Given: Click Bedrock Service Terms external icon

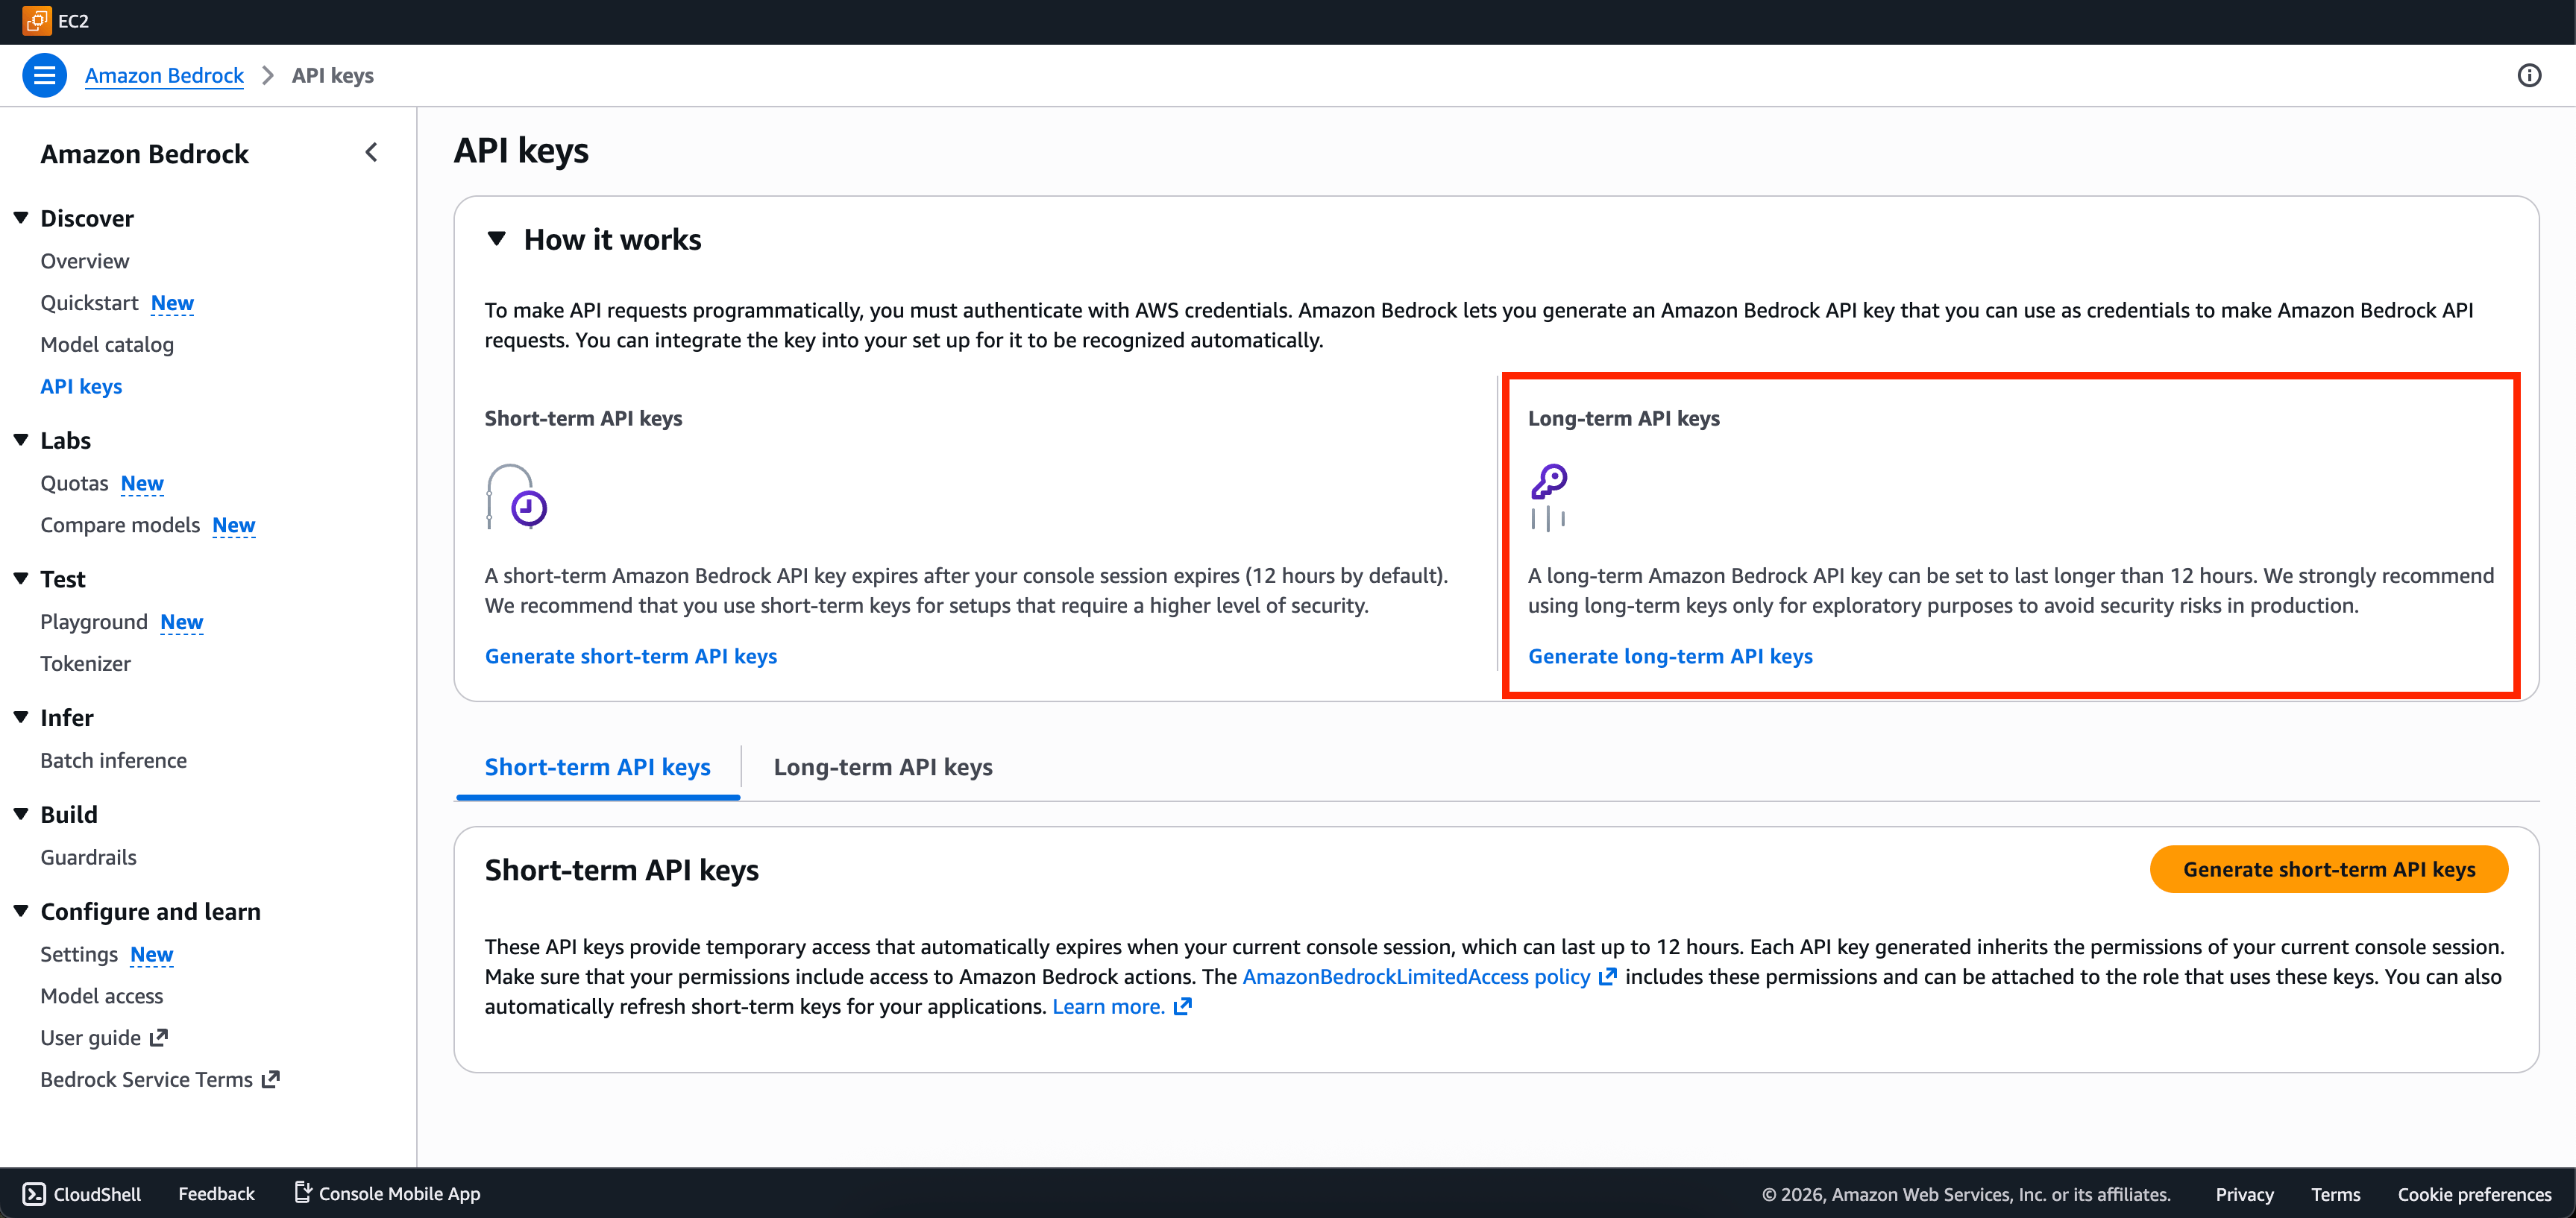Looking at the screenshot, I should (x=271, y=1079).
